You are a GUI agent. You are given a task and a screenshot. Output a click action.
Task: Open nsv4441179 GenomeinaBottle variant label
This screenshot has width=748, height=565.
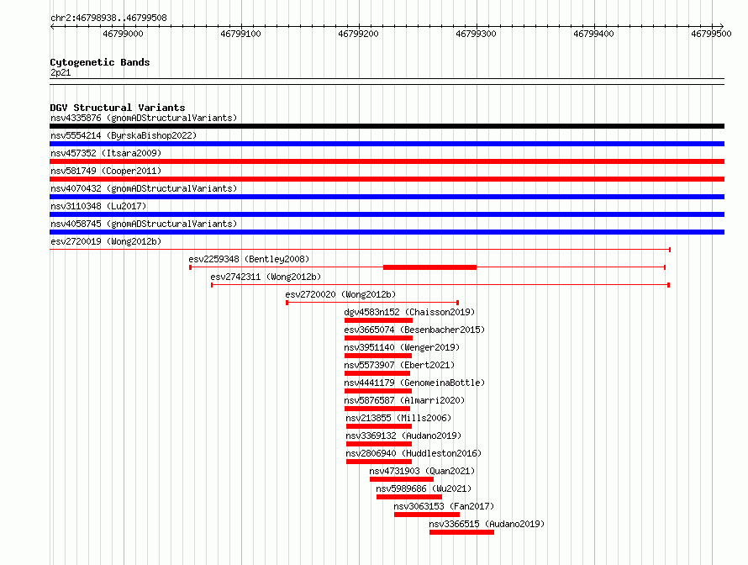coord(414,383)
